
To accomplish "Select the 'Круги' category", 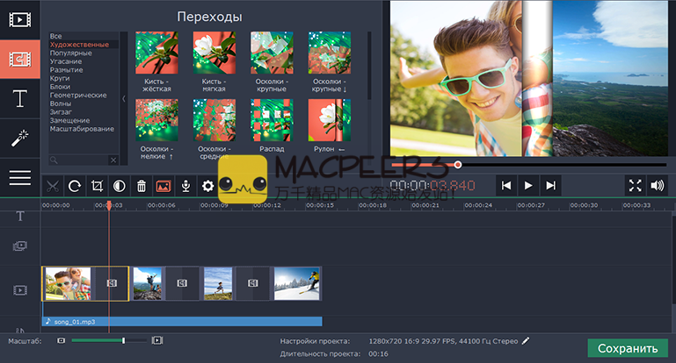I will [x=60, y=78].
